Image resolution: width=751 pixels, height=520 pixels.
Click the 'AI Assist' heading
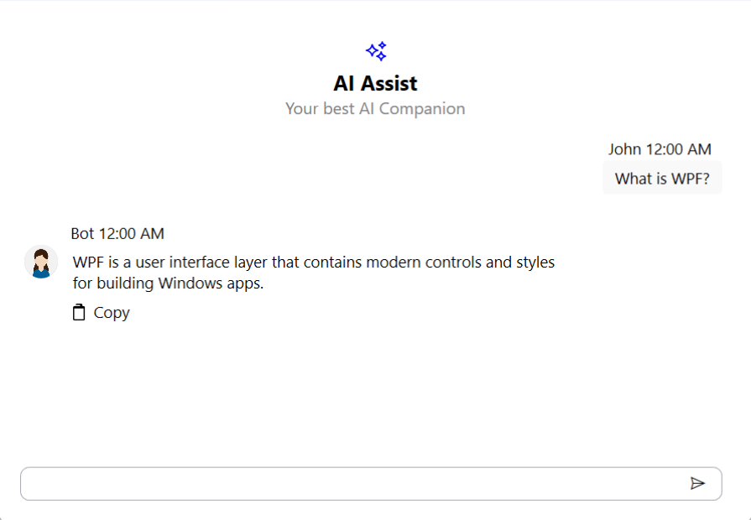pyautogui.click(x=375, y=83)
